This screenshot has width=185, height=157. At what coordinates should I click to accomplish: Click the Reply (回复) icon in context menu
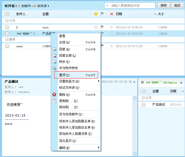click(55, 49)
